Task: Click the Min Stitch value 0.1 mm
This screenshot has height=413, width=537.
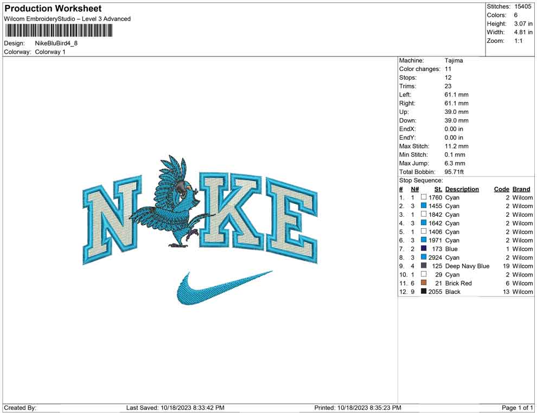Action: [x=455, y=154]
